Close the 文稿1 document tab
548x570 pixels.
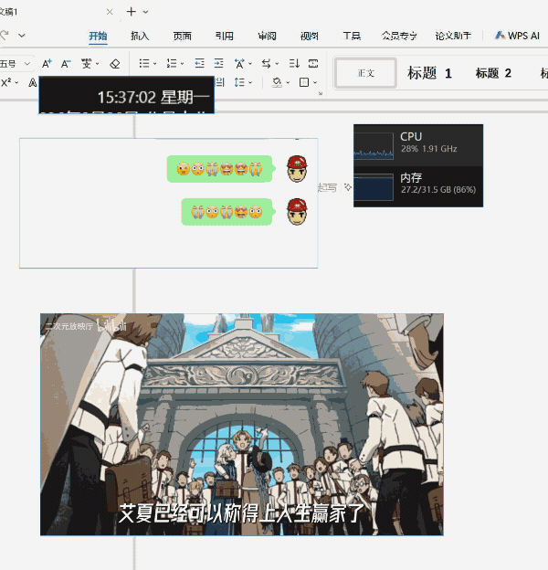pyautogui.click(x=110, y=12)
